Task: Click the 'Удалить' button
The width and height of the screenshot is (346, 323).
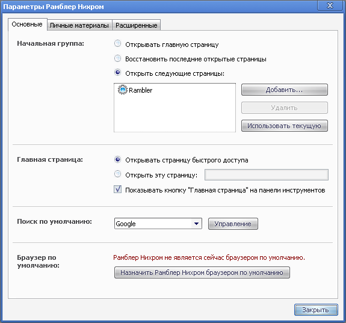Action: pos(285,108)
